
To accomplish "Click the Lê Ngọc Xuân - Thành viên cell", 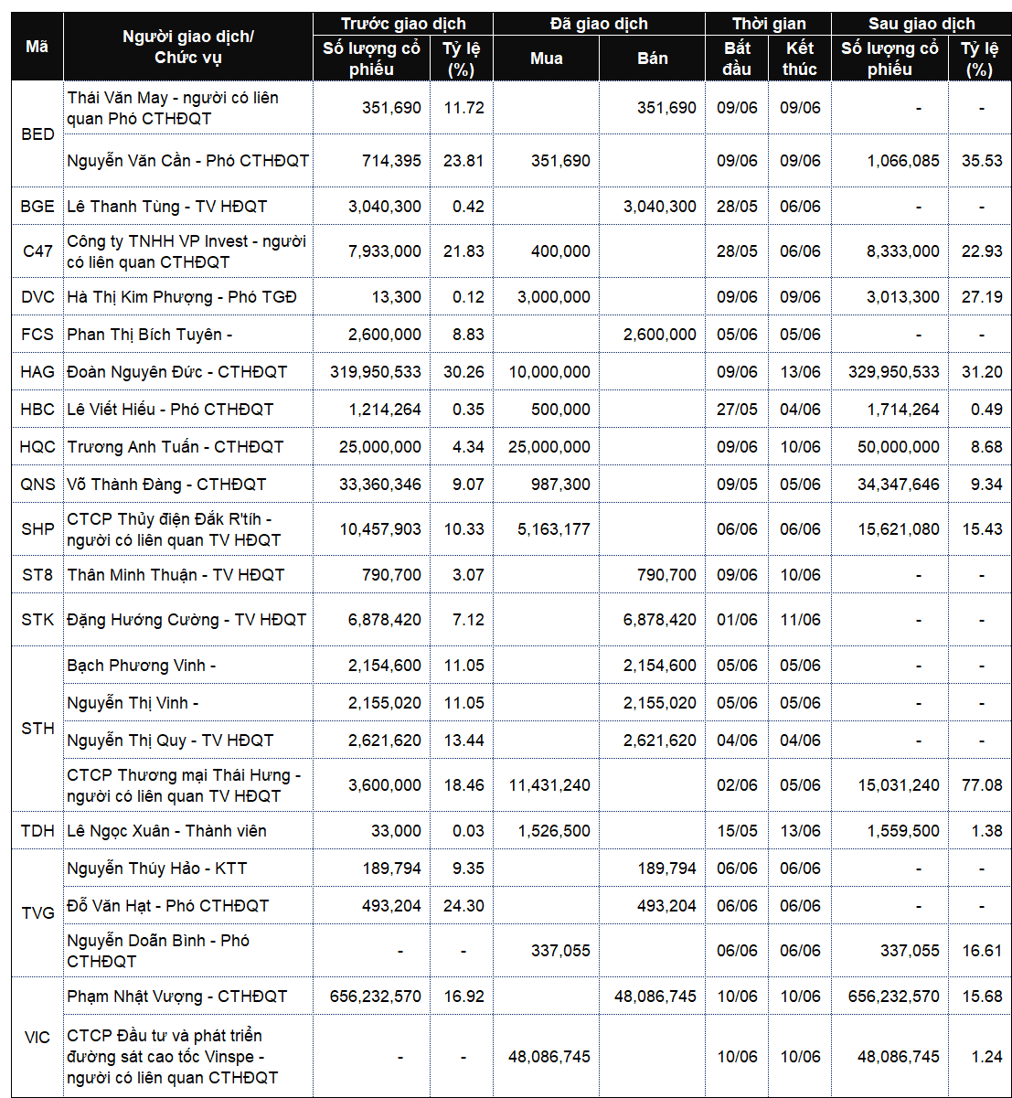I will (167, 831).
